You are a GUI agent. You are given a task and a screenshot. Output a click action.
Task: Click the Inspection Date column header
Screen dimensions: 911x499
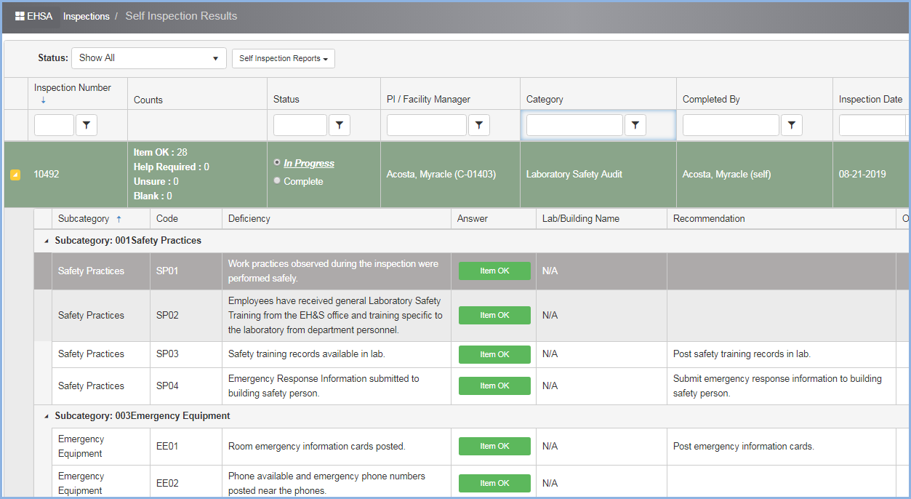pos(871,100)
